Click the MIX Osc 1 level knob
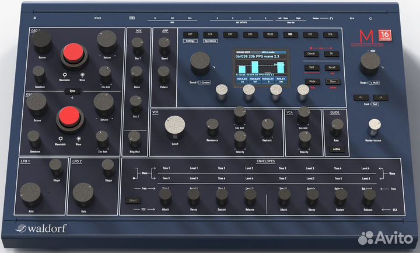 (x=138, y=45)
